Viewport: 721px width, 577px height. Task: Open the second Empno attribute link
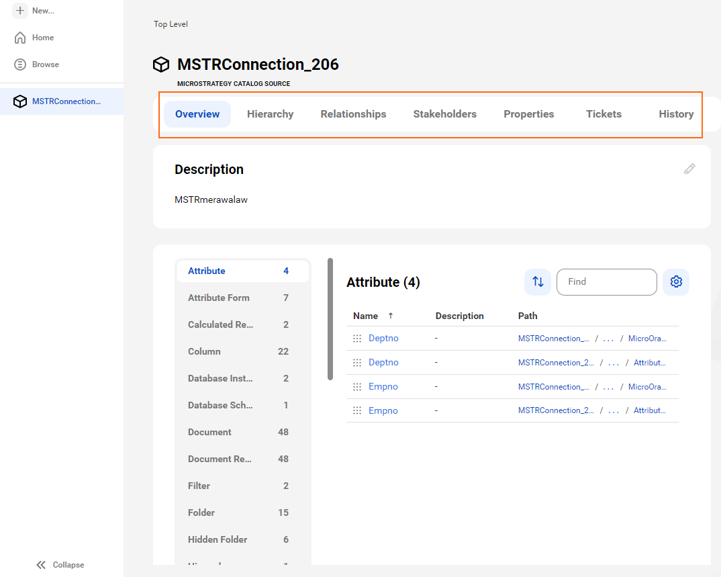383,410
